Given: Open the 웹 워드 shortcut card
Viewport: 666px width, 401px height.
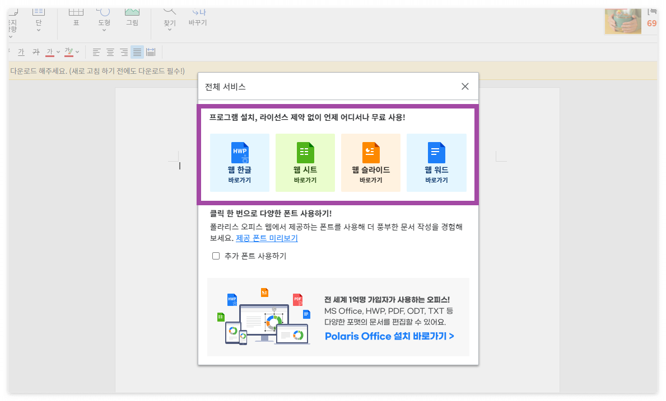Looking at the screenshot, I should point(436,163).
